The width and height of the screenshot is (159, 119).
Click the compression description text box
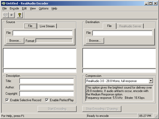click(119, 93)
